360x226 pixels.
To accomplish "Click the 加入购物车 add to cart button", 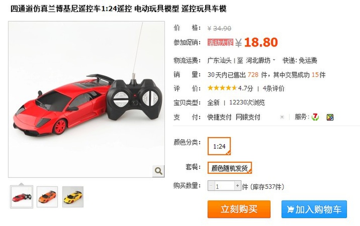I will 314,209.
